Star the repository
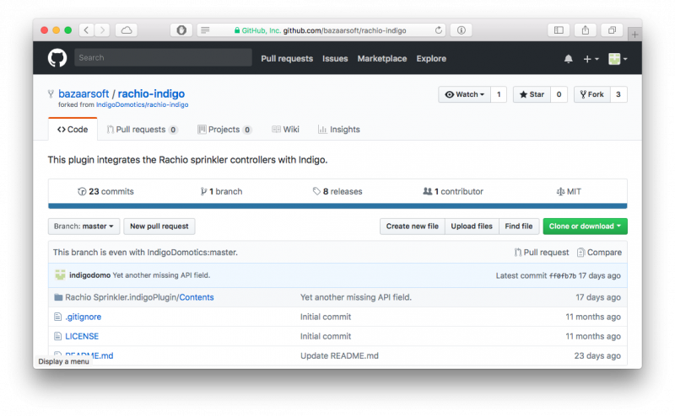675x416 pixels. coord(532,94)
